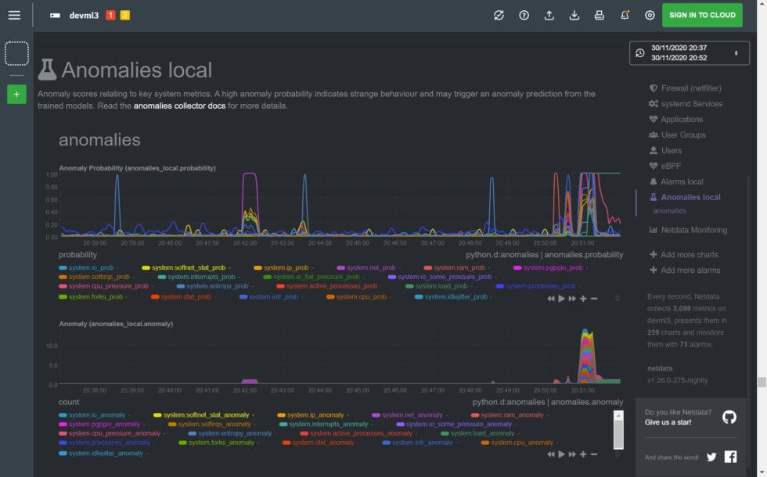Go to Netdata Monitoring sidebar section
Screen dimensions: 767x477
[693, 230]
